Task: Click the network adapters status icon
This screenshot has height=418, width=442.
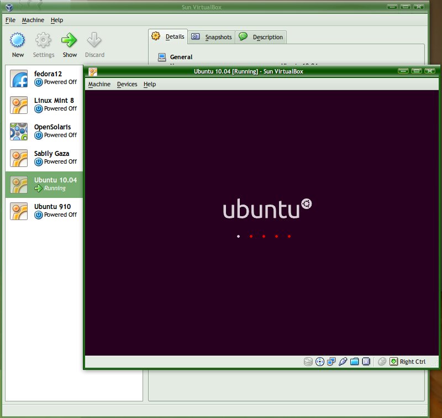Action: point(331,362)
